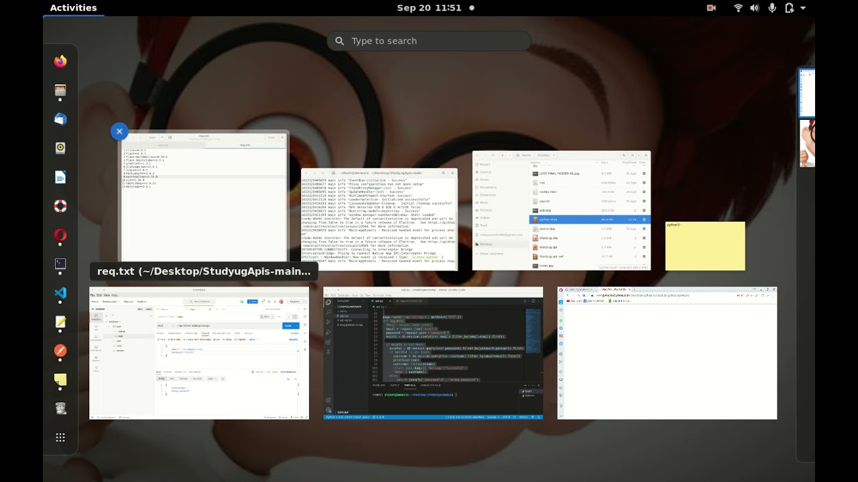Open the Files window hamburger menu
The height and width of the screenshot is (482, 858).
(x=646, y=155)
